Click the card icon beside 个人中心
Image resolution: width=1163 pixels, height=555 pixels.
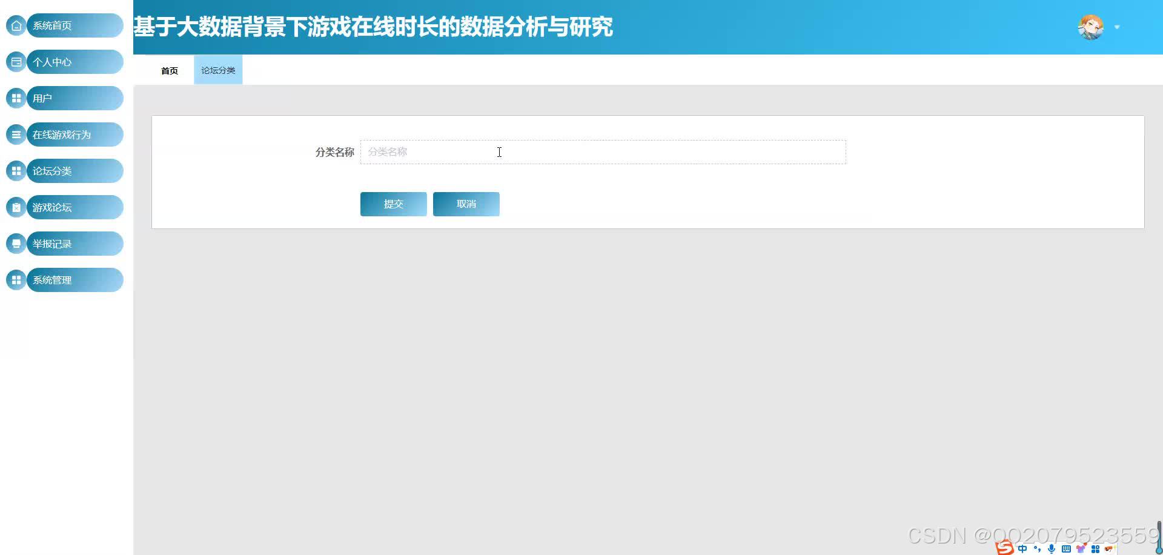click(x=16, y=62)
